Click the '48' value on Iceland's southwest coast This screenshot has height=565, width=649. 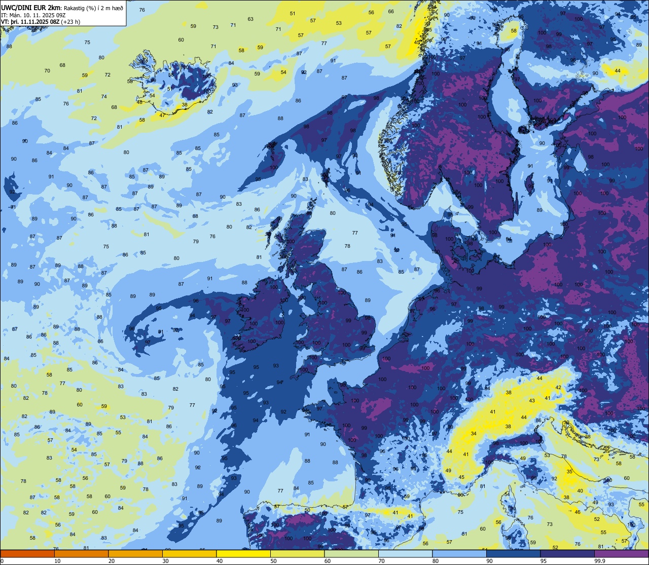(x=139, y=102)
